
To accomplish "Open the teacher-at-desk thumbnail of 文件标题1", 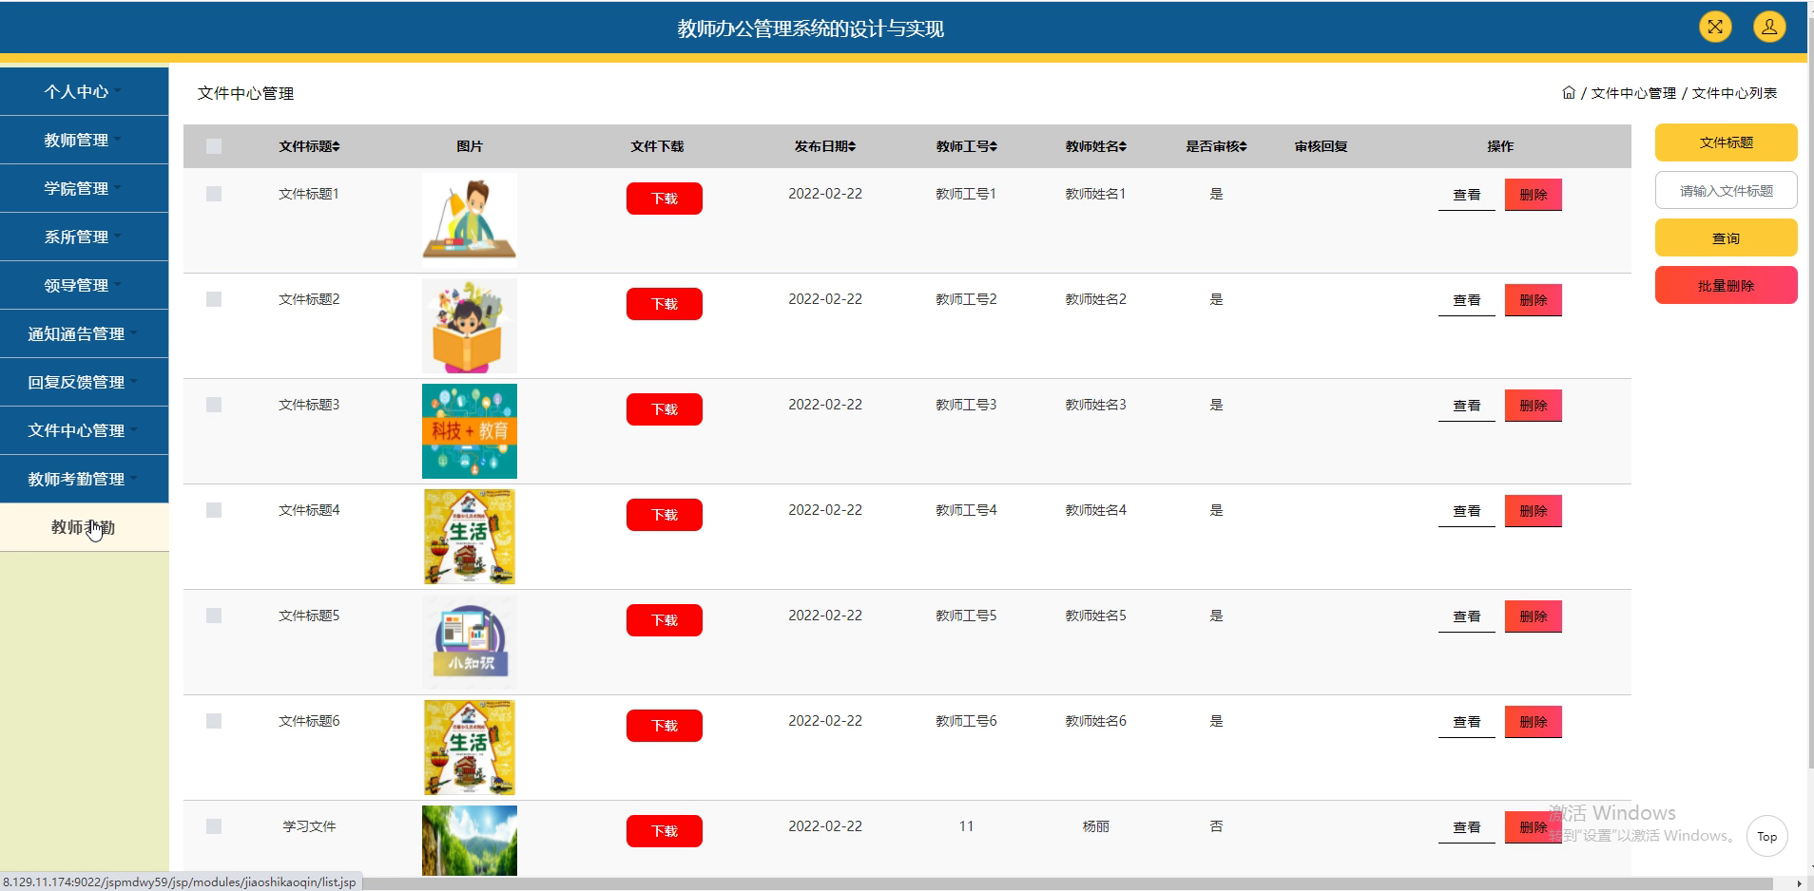I will (x=470, y=220).
